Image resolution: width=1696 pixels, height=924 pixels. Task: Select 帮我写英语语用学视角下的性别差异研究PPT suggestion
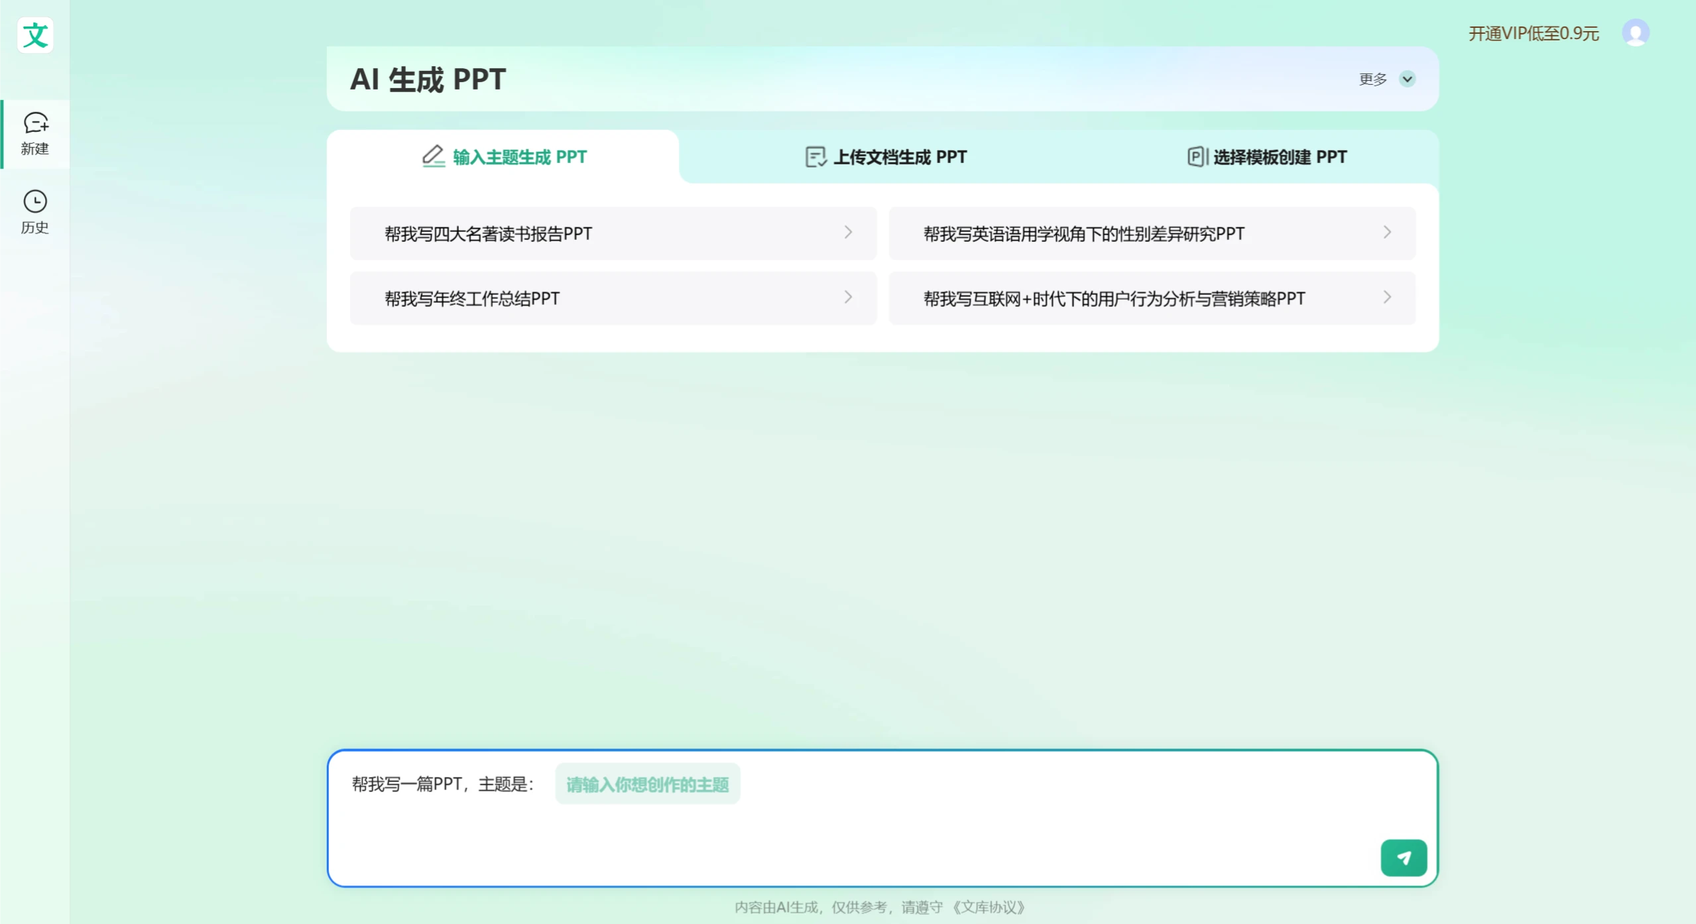click(x=1152, y=233)
